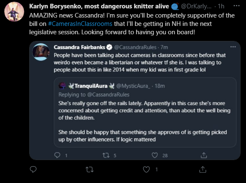
Task: Open the @MysticAura_ handle
Action: click(133, 86)
